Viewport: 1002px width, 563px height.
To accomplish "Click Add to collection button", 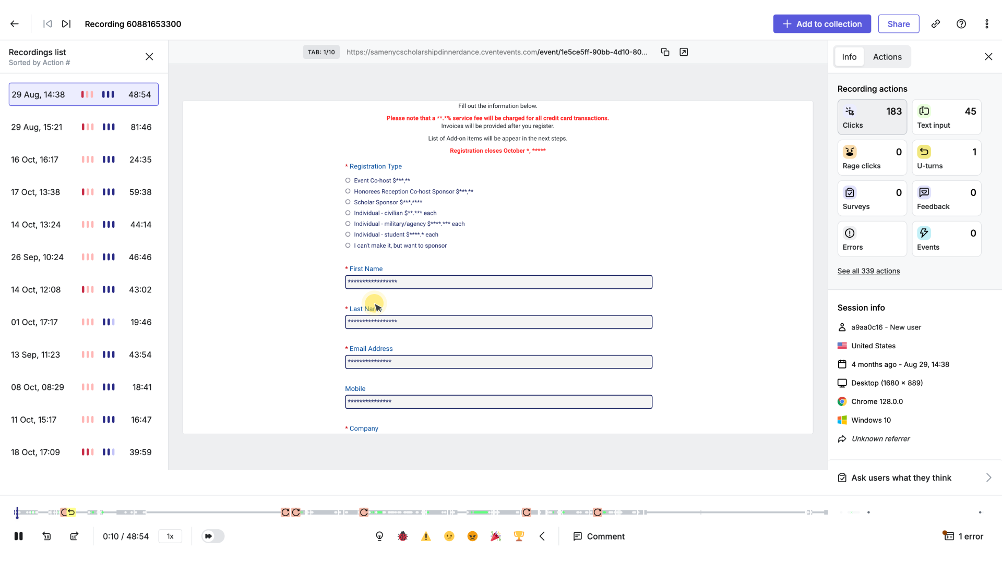I will pos(822,24).
